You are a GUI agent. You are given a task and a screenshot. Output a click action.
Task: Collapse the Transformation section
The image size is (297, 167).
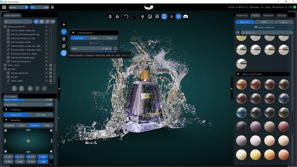(x=73, y=33)
